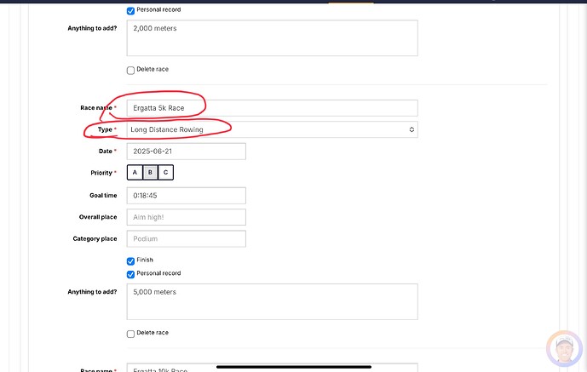Select priority B for the race
Viewport: 587px width, 372px height.
pyautogui.click(x=150, y=173)
